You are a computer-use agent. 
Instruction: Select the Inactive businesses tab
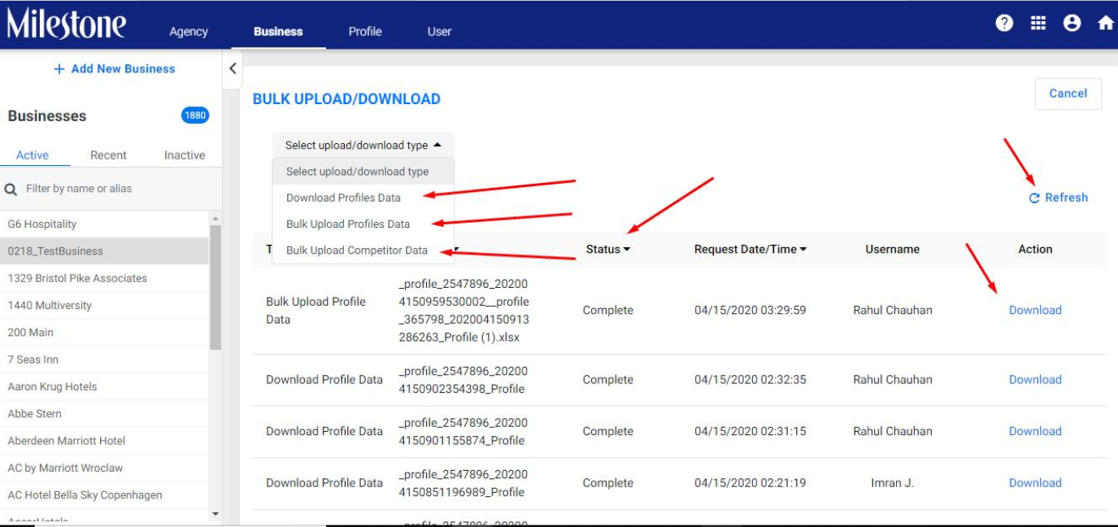[185, 155]
